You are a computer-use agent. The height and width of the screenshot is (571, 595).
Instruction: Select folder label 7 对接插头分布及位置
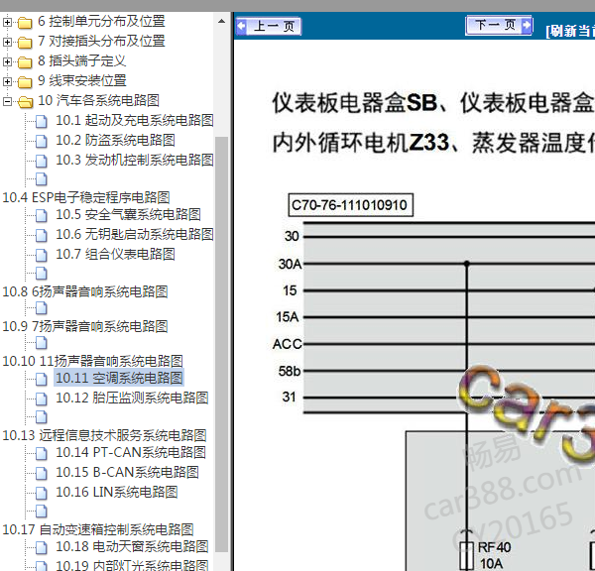point(101,41)
